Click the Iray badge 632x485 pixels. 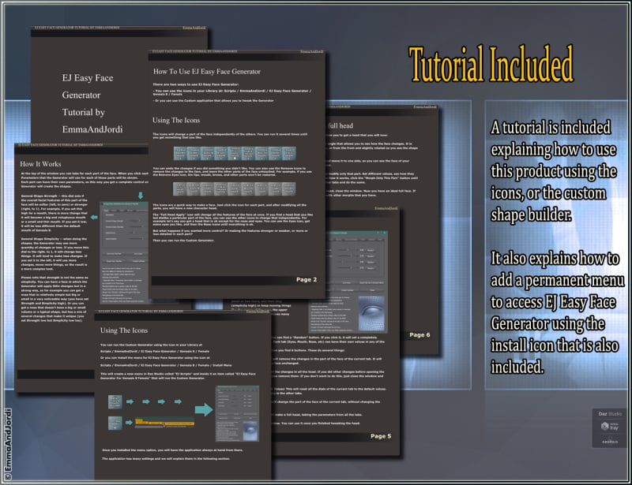(610, 426)
